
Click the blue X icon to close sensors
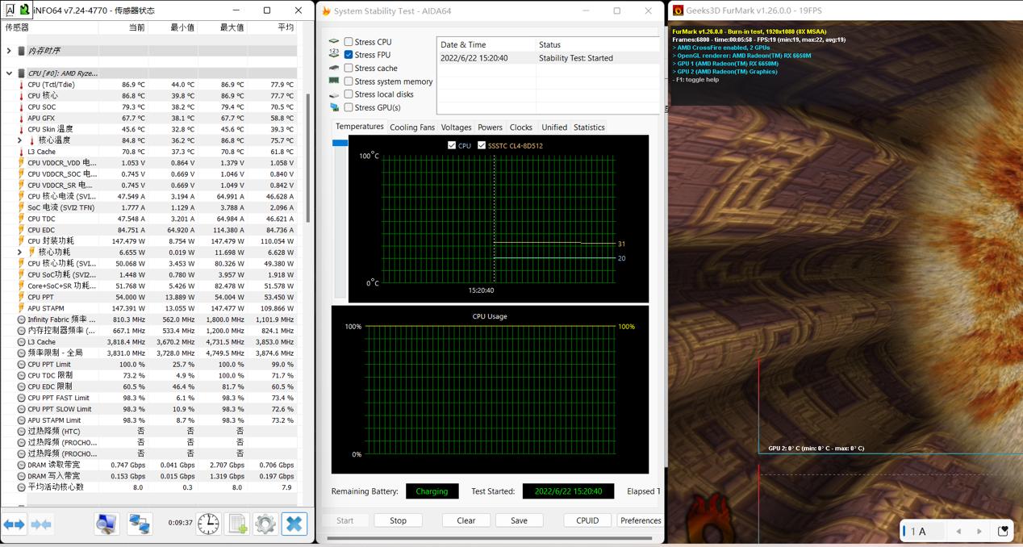pyautogui.click(x=294, y=524)
